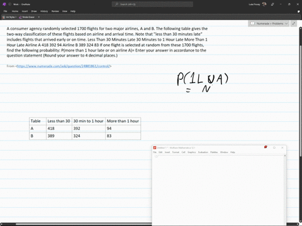
Task: Switch to the Draw tab
Action: click(34, 11)
